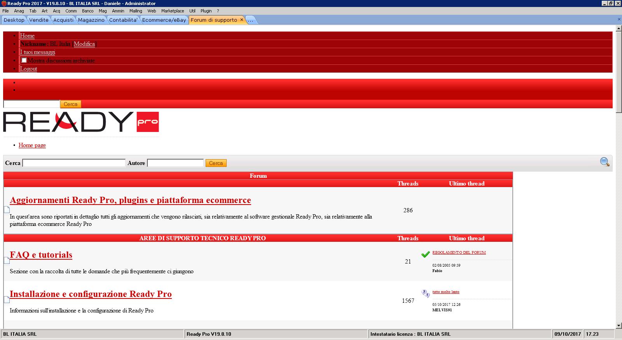The width and height of the screenshot is (622, 340).
Task: Open the 'REGOLAMENTO DEL FORUM' thread link
Action: coord(459,252)
